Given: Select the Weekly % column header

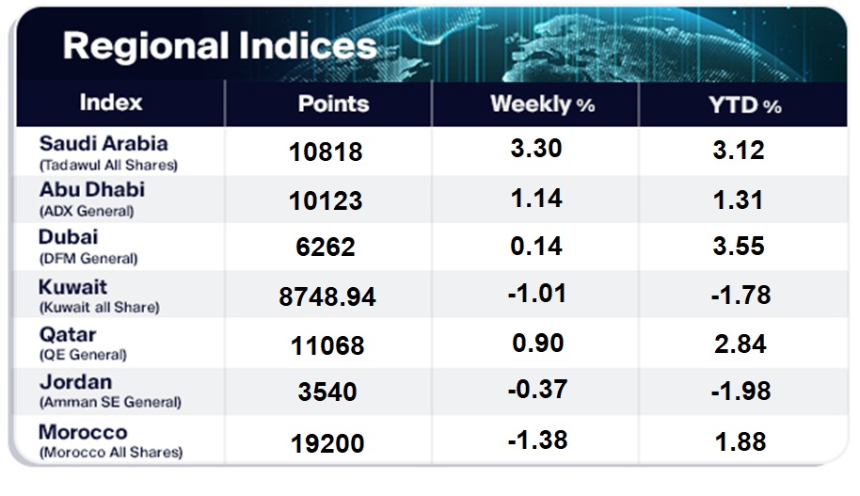Looking at the screenshot, I should click(542, 104).
